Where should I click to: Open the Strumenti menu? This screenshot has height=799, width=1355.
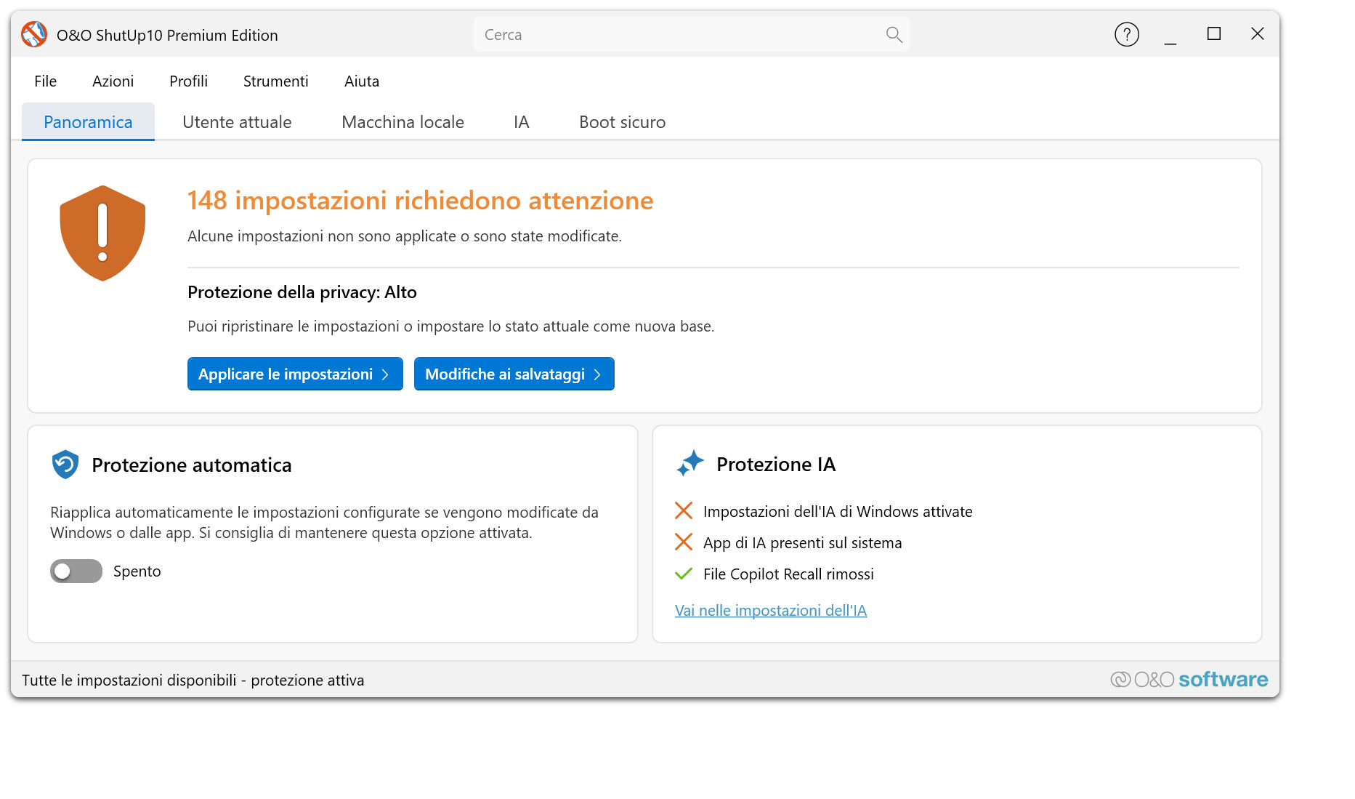point(275,81)
